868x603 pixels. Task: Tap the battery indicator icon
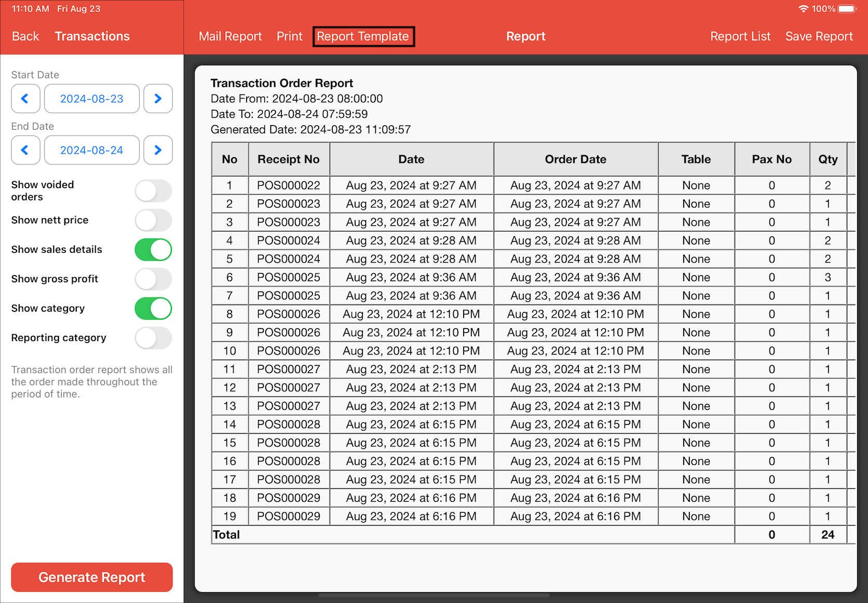pos(847,9)
